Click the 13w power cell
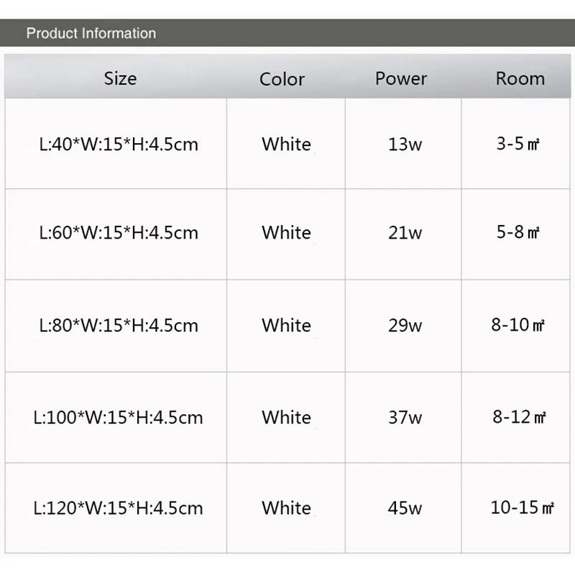575x575 pixels. [x=405, y=144]
